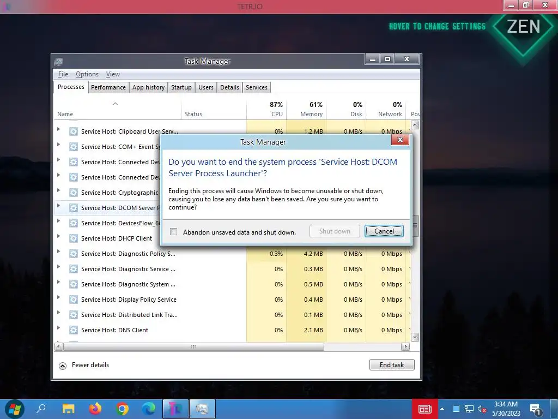Click gear icon of DNS Client row
The height and width of the screenshot is (419, 558).
[x=74, y=330]
